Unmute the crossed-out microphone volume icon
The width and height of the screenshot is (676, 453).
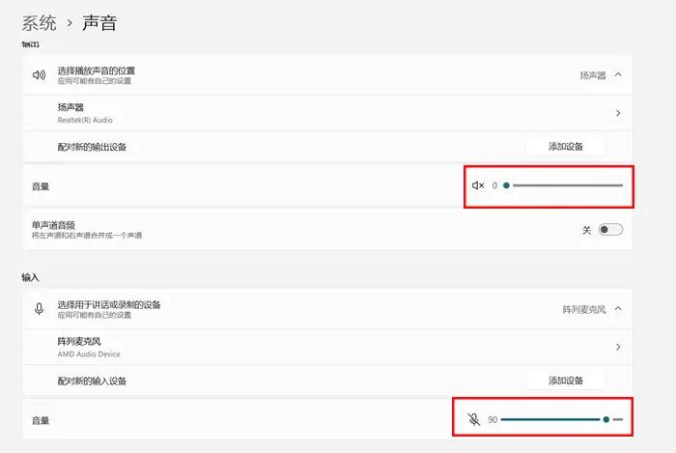(x=473, y=420)
